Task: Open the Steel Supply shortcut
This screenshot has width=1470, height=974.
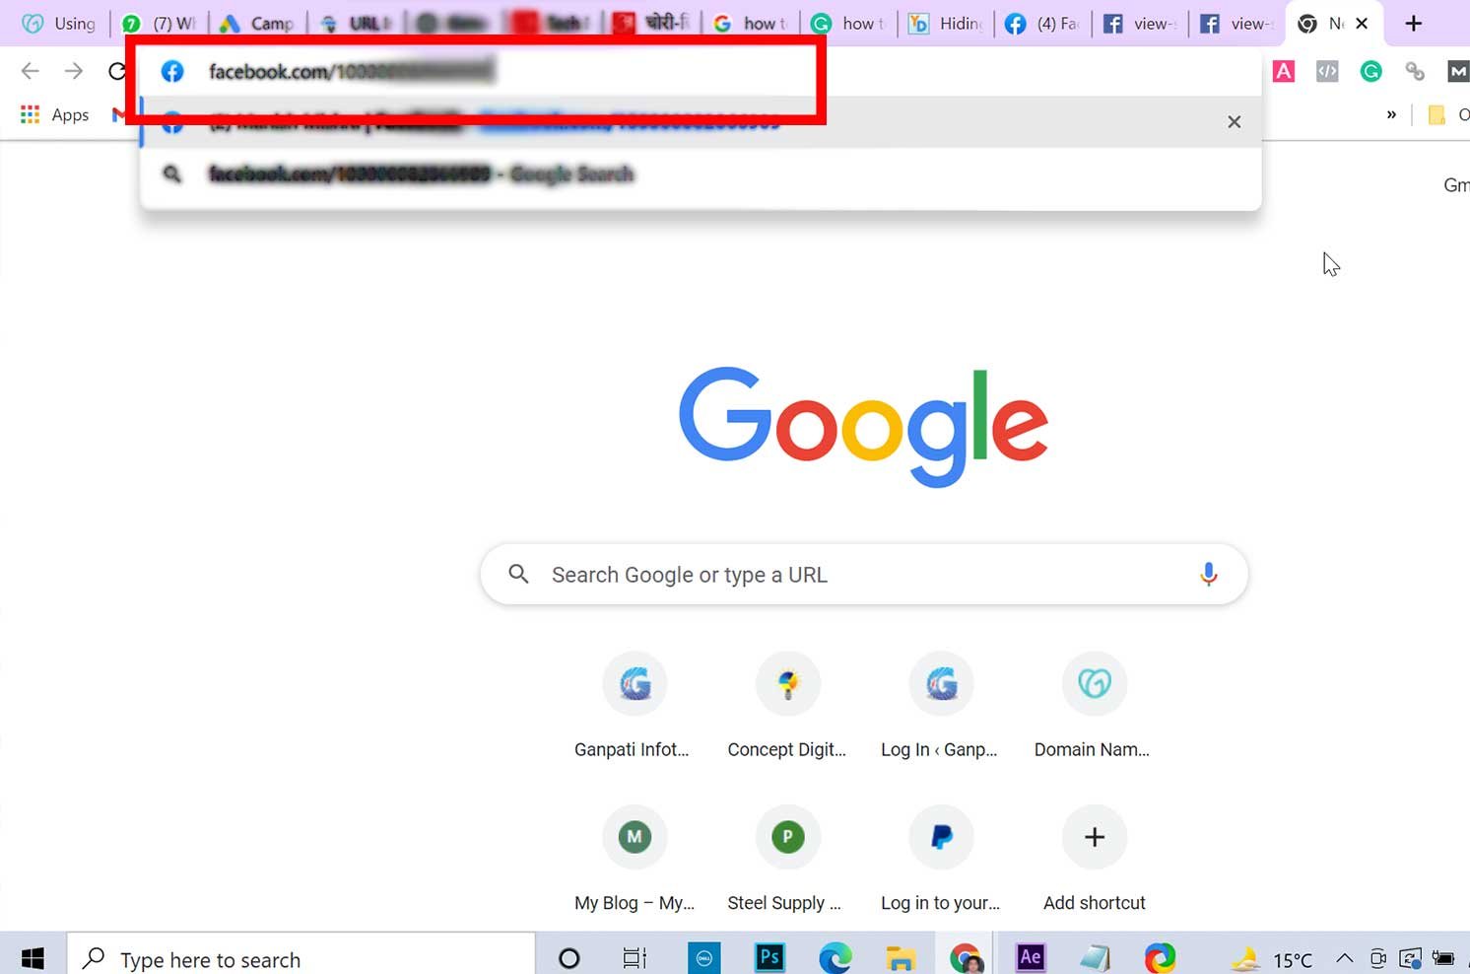Action: pos(787,859)
